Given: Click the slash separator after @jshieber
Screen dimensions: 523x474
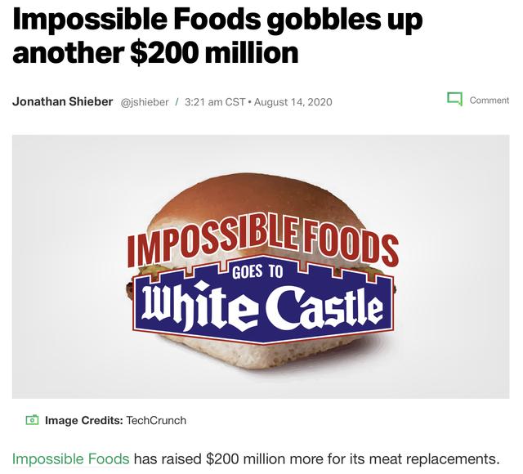Looking at the screenshot, I should (x=177, y=101).
